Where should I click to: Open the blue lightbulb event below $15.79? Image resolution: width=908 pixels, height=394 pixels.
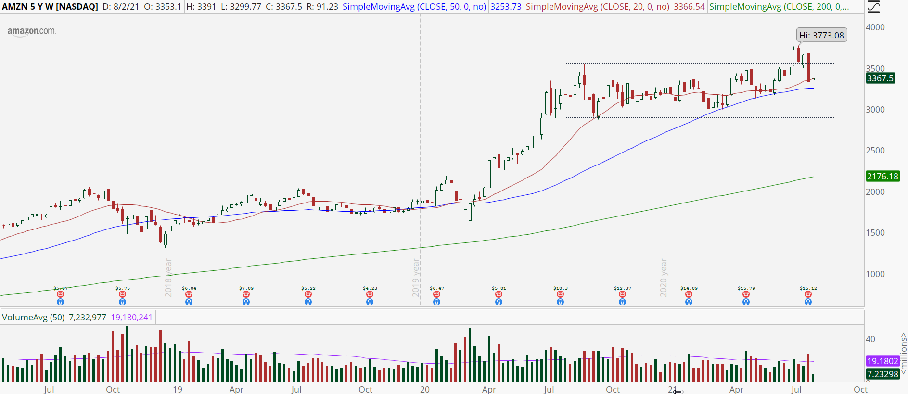pyautogui.click(x=746, y=302)
